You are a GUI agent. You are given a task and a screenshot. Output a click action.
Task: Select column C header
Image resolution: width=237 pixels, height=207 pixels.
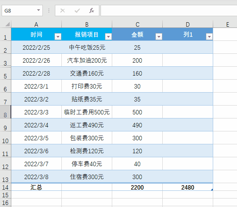tap(137, 24)
